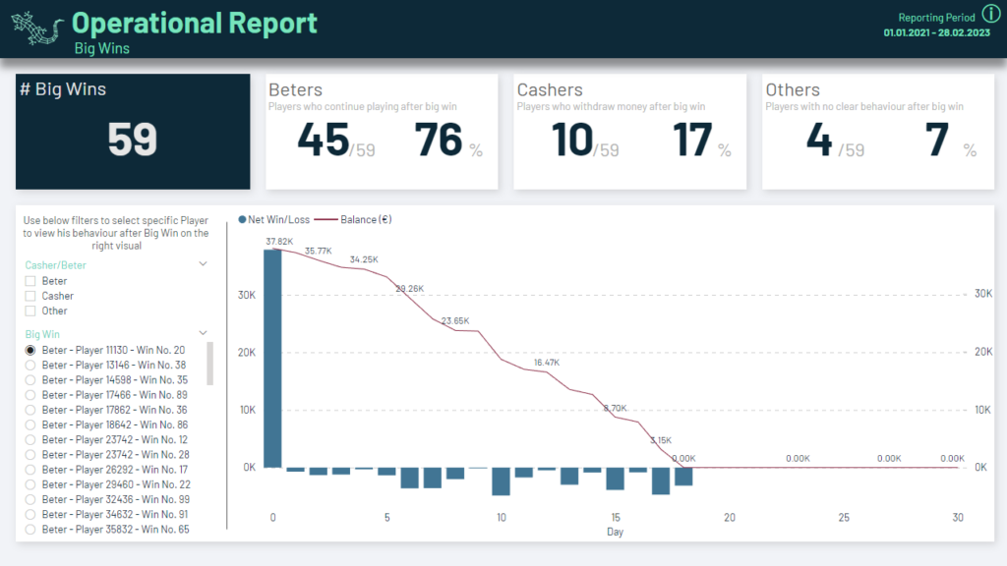Select Beter - Player 35832 - Win No. 65
1007x566 pixels.
pyautogui.click(x=106, y=530)
